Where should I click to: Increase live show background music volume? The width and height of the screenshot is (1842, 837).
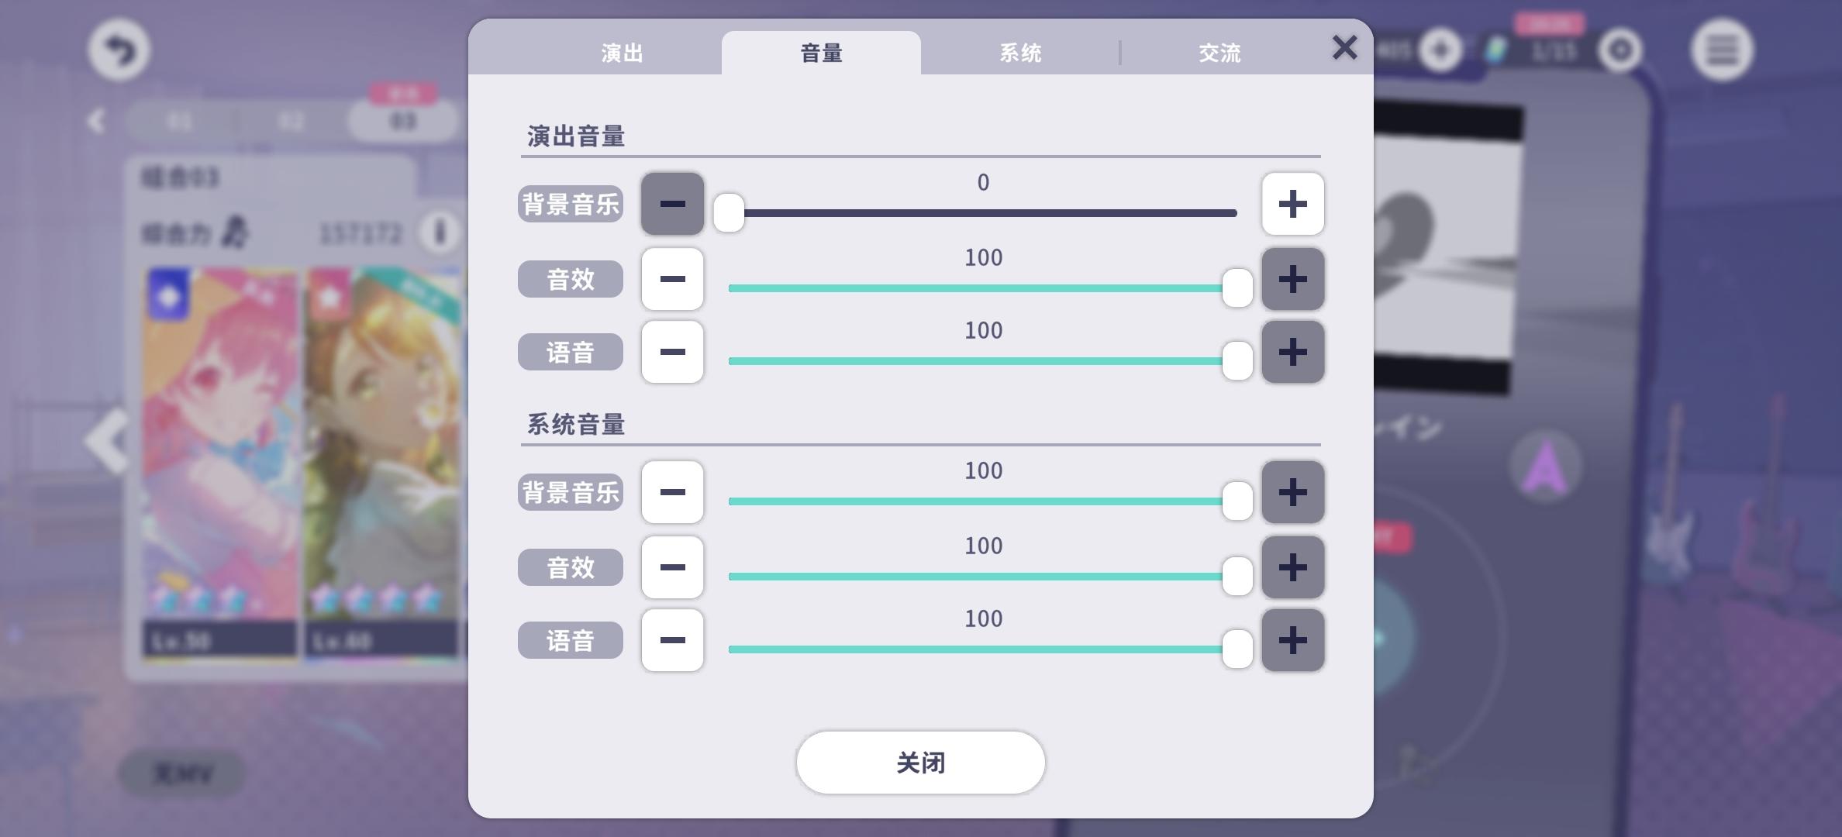[x=1292, y=204]
